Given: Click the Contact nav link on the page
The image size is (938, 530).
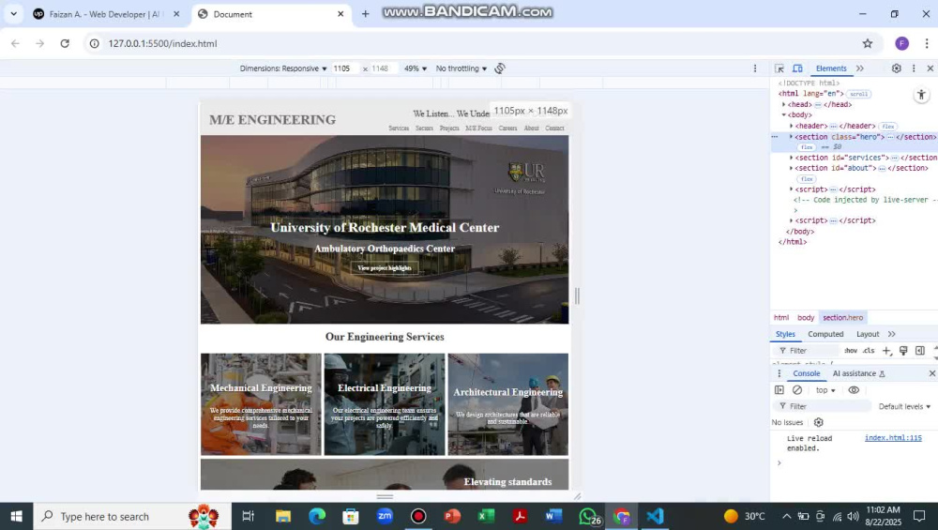Looking at the screenshot, I should (554, 128).
